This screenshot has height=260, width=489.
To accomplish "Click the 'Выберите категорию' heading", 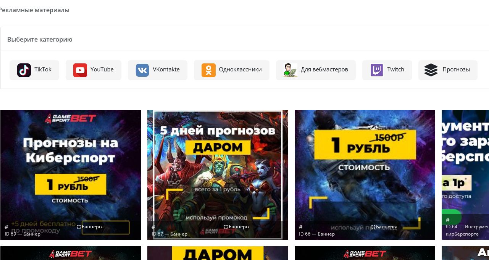I will (x=40, y=39).
